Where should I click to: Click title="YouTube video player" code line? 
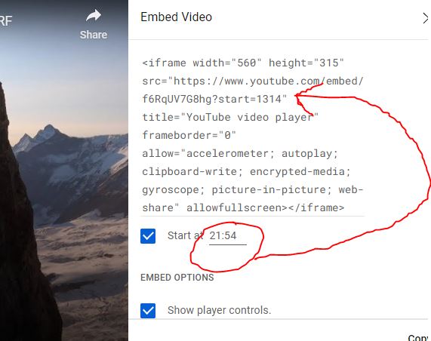230,118
